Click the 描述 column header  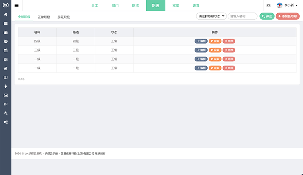[76, 32]
